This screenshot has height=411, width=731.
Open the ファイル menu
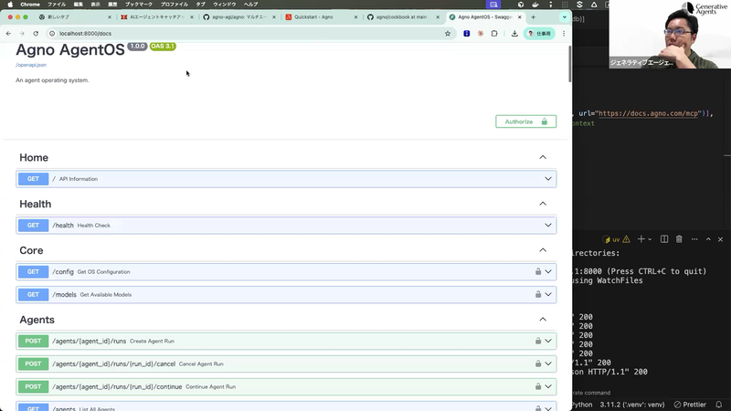[57, 5]
